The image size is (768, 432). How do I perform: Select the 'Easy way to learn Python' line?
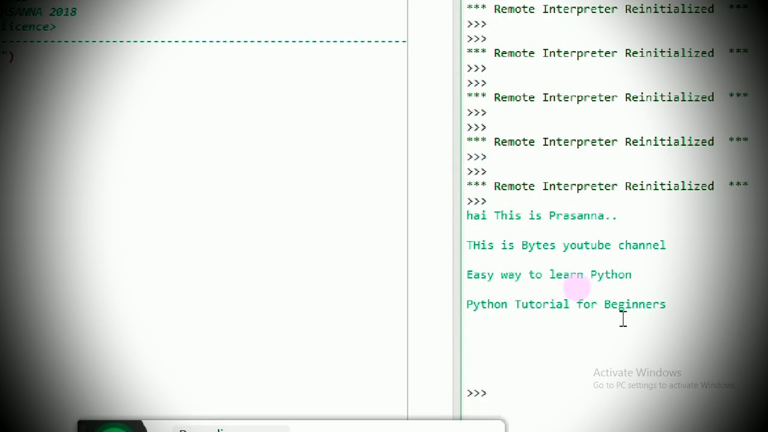point(548,275)
